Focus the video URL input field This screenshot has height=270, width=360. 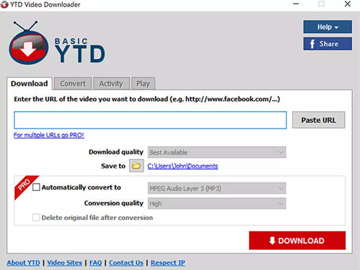150,120
